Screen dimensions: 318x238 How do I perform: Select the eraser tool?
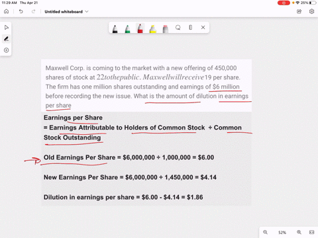[x=166, y=28]
